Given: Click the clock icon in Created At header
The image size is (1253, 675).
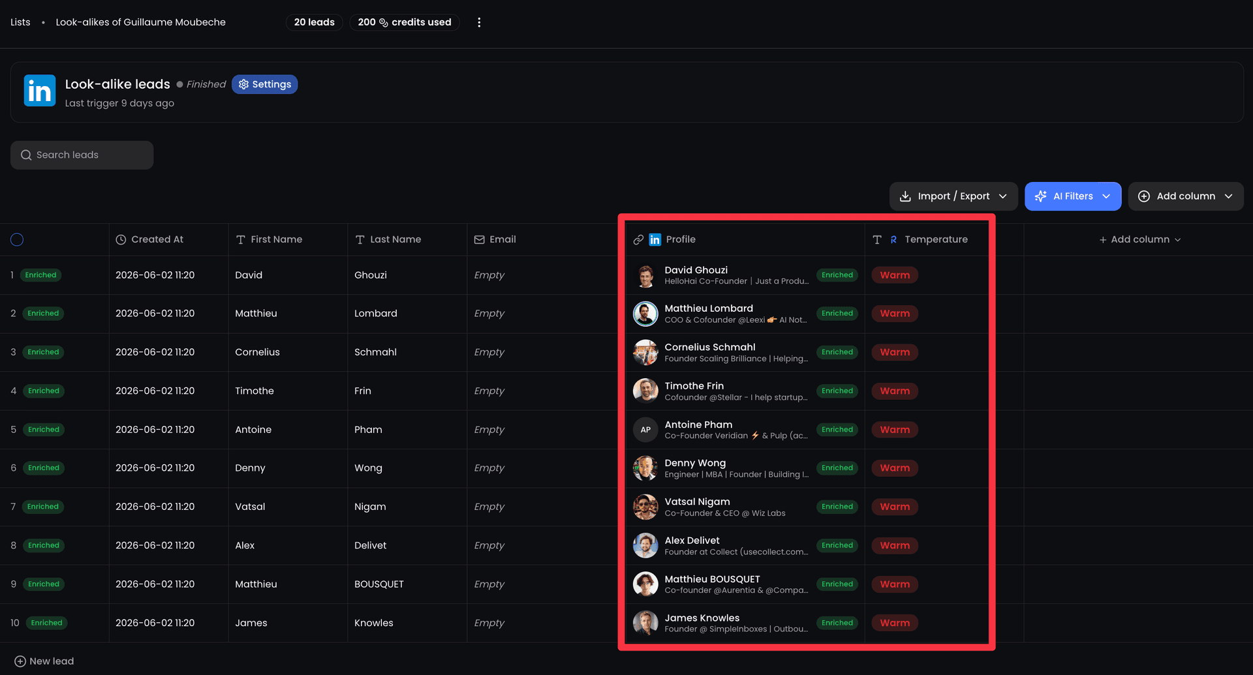Looking at the screenshot, I should tap(121, 239).
